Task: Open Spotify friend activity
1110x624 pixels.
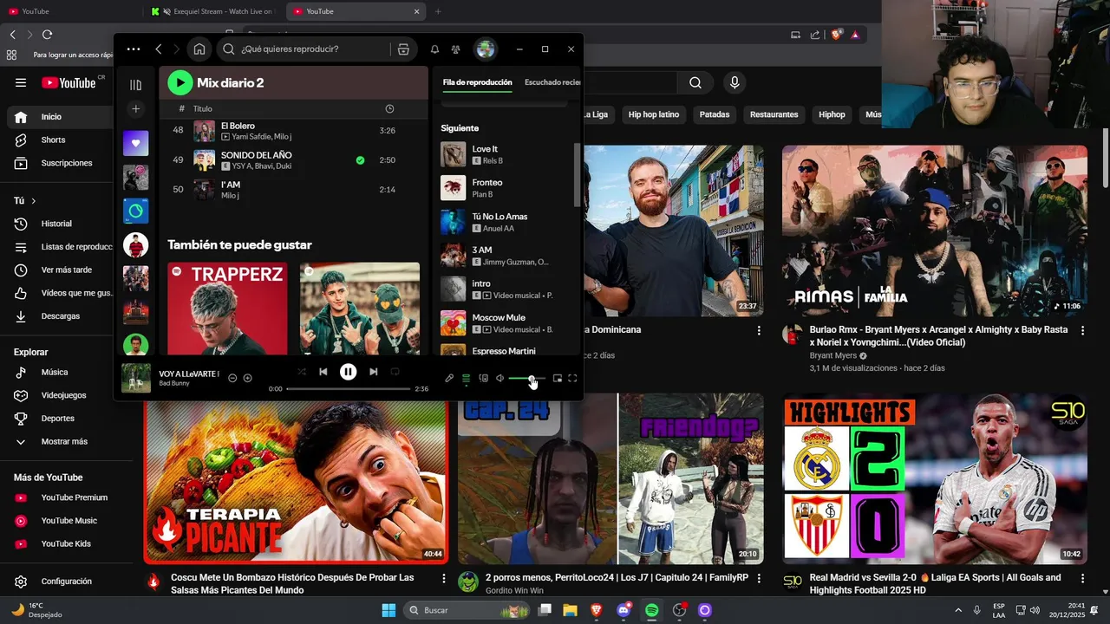Action: 455,49
